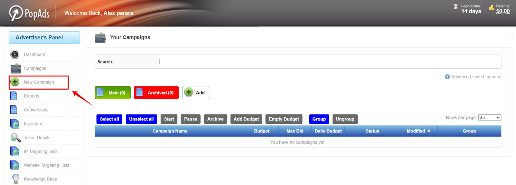Open Campaigns in sidebar menu
The height and width of the screenshot is (185, 516).
point(35,68)
